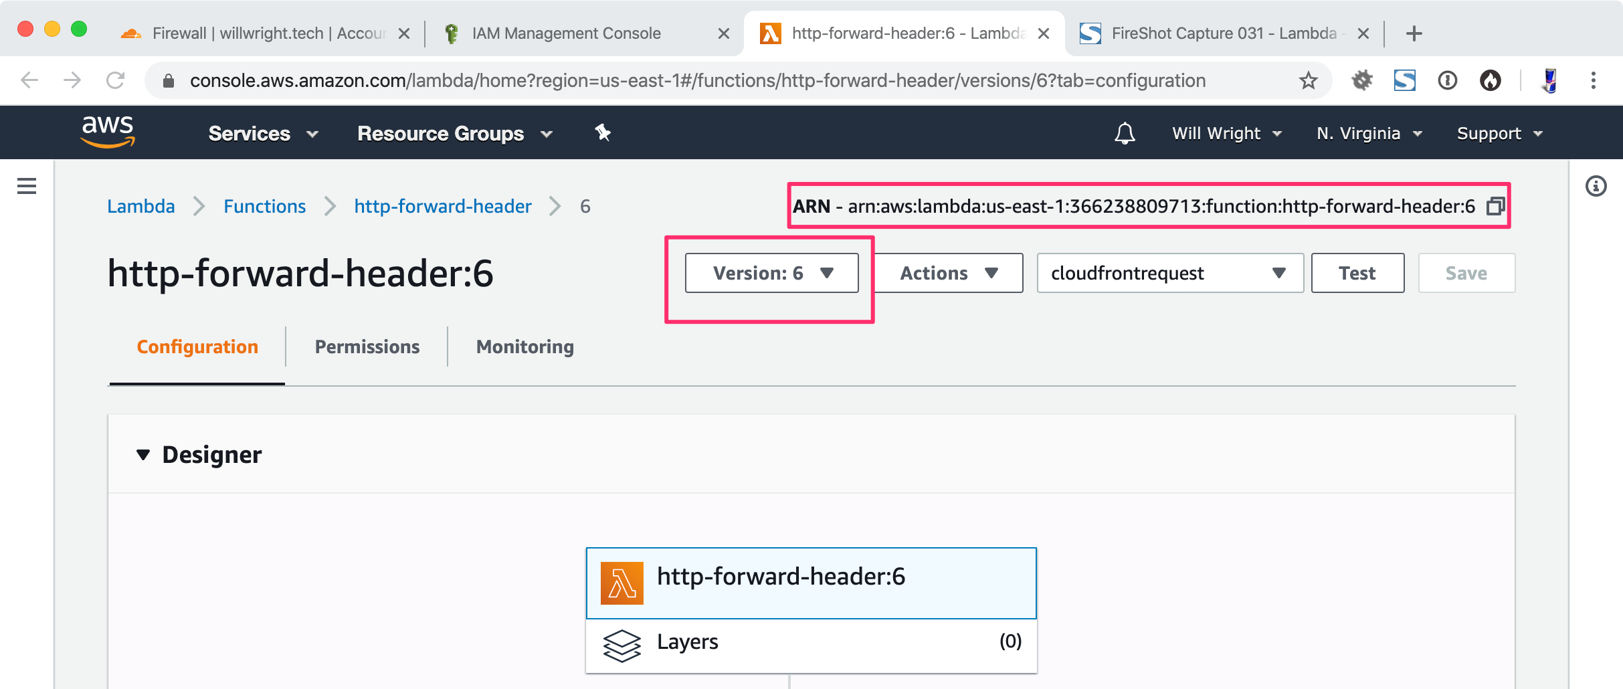
Task: Click the Lambda function icon in Designer
Action: click(622, 583)
